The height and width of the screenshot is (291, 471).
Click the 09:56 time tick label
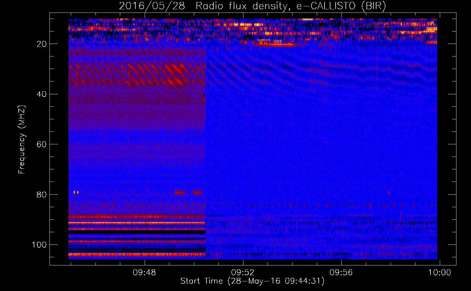[341, 273]
